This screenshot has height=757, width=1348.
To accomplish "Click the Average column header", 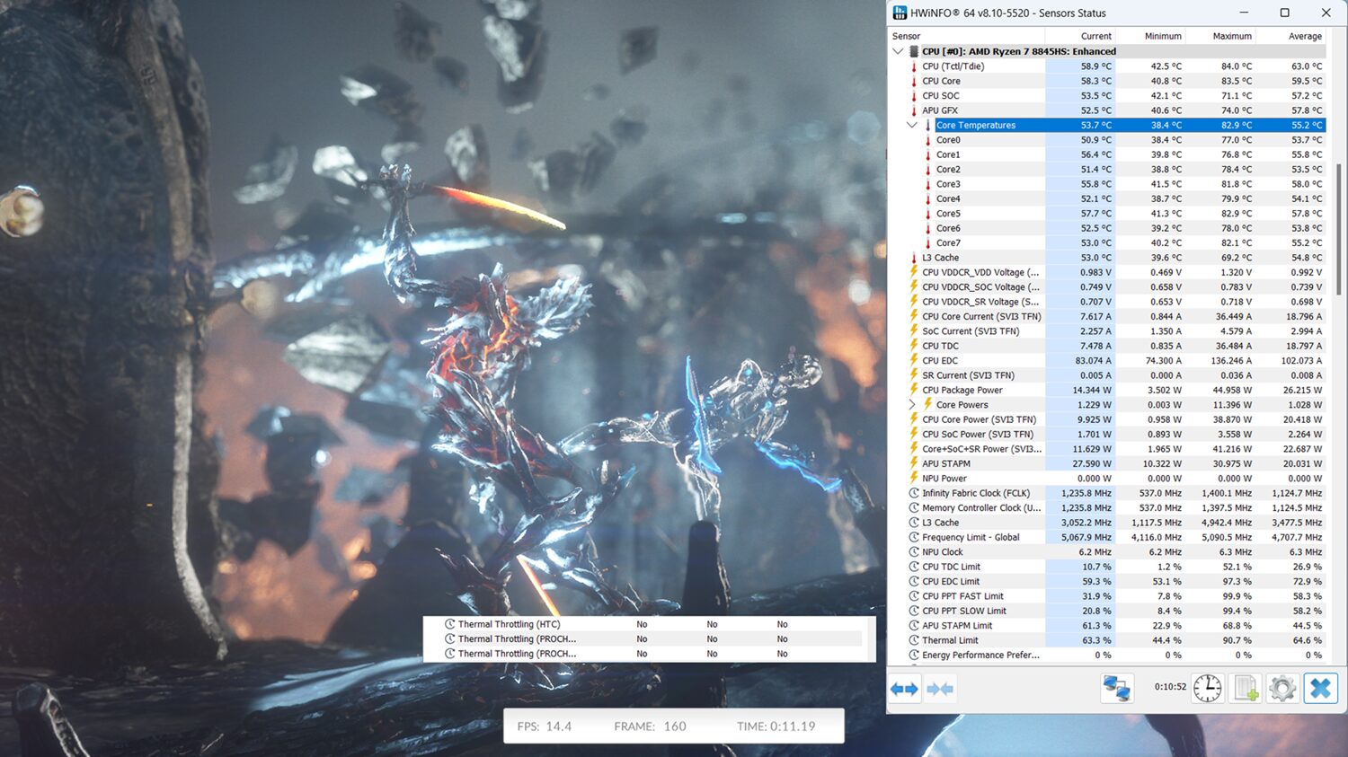I will pyautogui.click(x=1290, y=36).
